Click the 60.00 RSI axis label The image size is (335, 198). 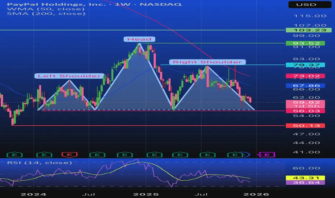click(x=306, y=168)
